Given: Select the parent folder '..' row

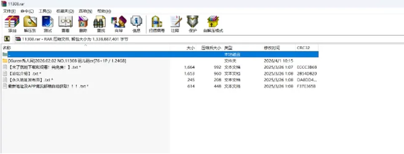Looking at the screenshot, I should click(x=160, y=54).
